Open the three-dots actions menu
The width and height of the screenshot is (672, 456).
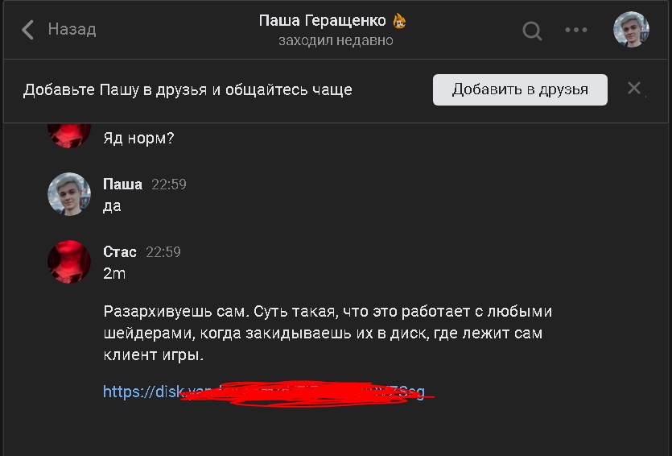(576, 31)
